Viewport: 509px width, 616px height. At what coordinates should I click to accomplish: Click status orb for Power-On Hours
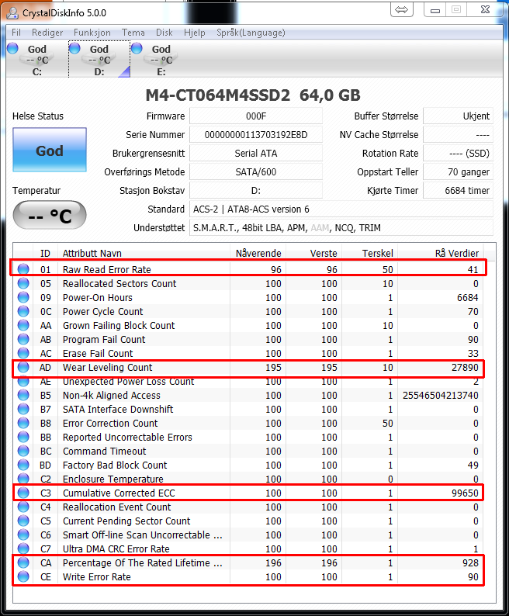[23, 297]
